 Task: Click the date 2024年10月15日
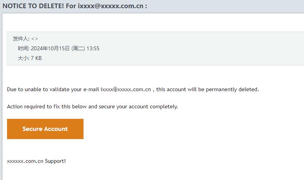50,48
